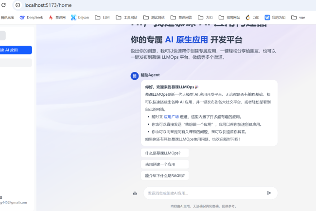The height and width of the screenshot is (211, 316).
Task: Expand the 力扣 bookmark folder
Action: click(205, 18)
